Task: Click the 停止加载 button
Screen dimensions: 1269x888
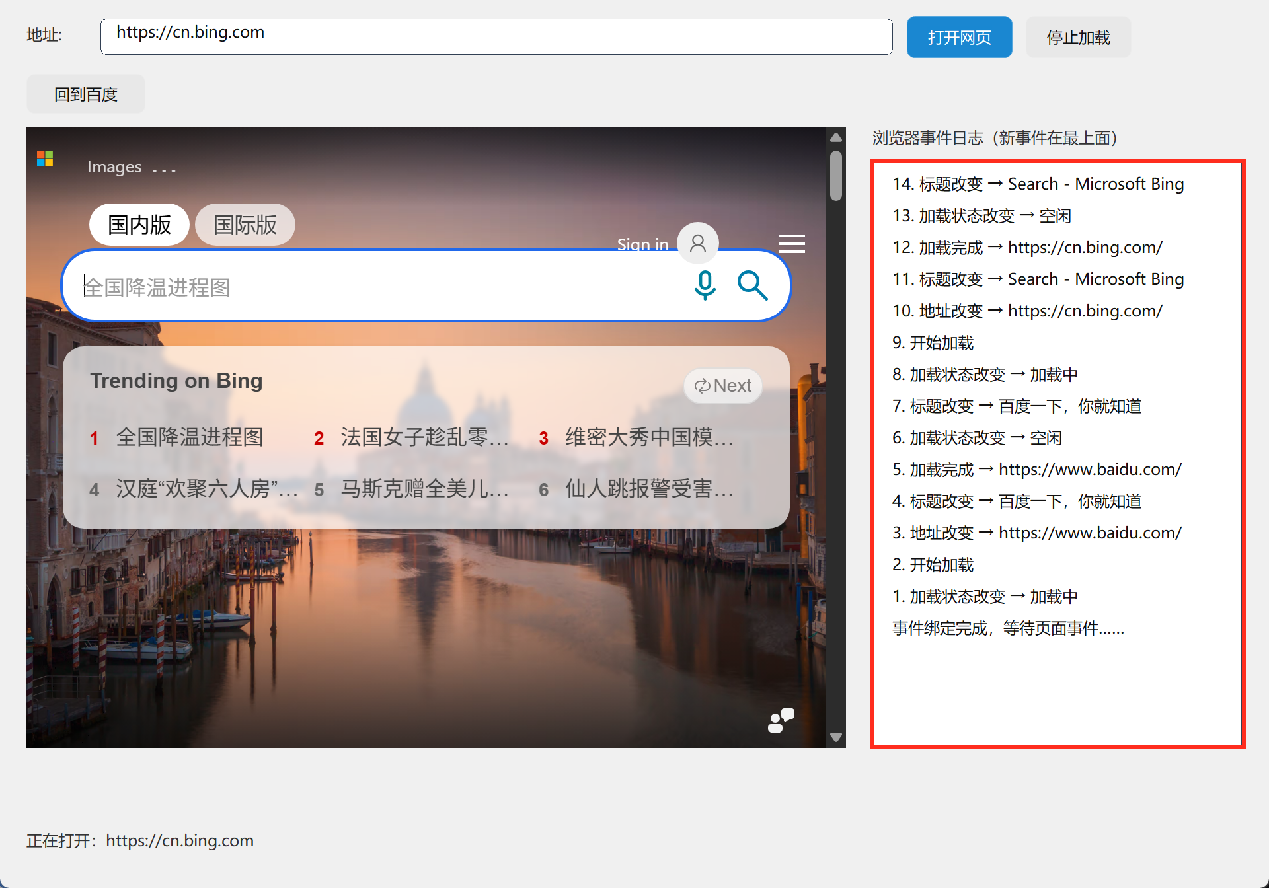Action: pyautogui.click(x=1079, y=37)
